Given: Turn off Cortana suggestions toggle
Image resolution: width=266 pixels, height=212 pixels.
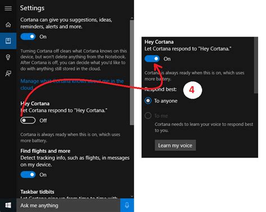Looking at the screenshot, I should pyautogui.click(x=28, y=36).
